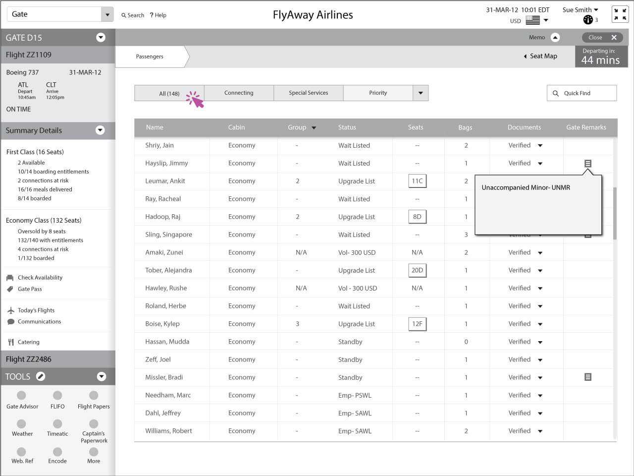The image size is (634, 476).
Task: Click the Check Availability link
Action: (40, 278)
